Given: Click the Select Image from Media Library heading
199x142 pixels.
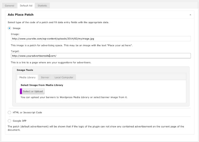Looking at the screenshot, I should (x=42, y=85).
